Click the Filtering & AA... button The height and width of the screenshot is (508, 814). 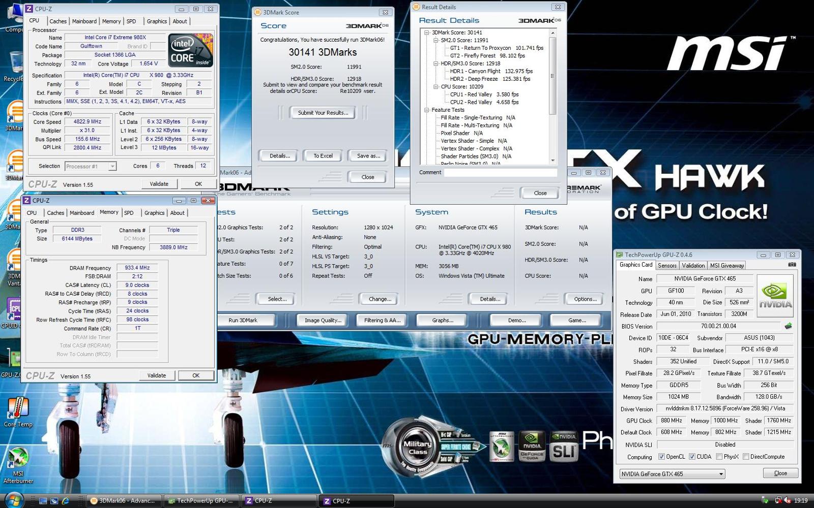pos(382,320)
